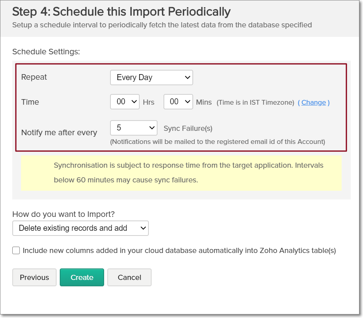The height and width of the screenshot is (318, 363).
Task: Expand the Mins time dropdown
Action: click(x=178, y=102)
